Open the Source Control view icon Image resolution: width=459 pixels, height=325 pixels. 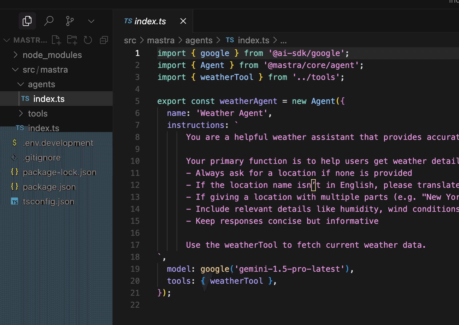point(70,21)
